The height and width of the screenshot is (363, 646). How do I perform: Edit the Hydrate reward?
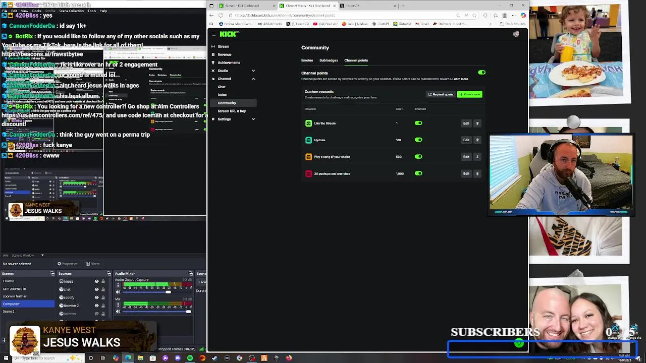[466, 140]
